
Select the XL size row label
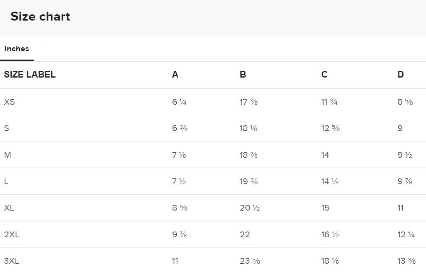[9, 208]
